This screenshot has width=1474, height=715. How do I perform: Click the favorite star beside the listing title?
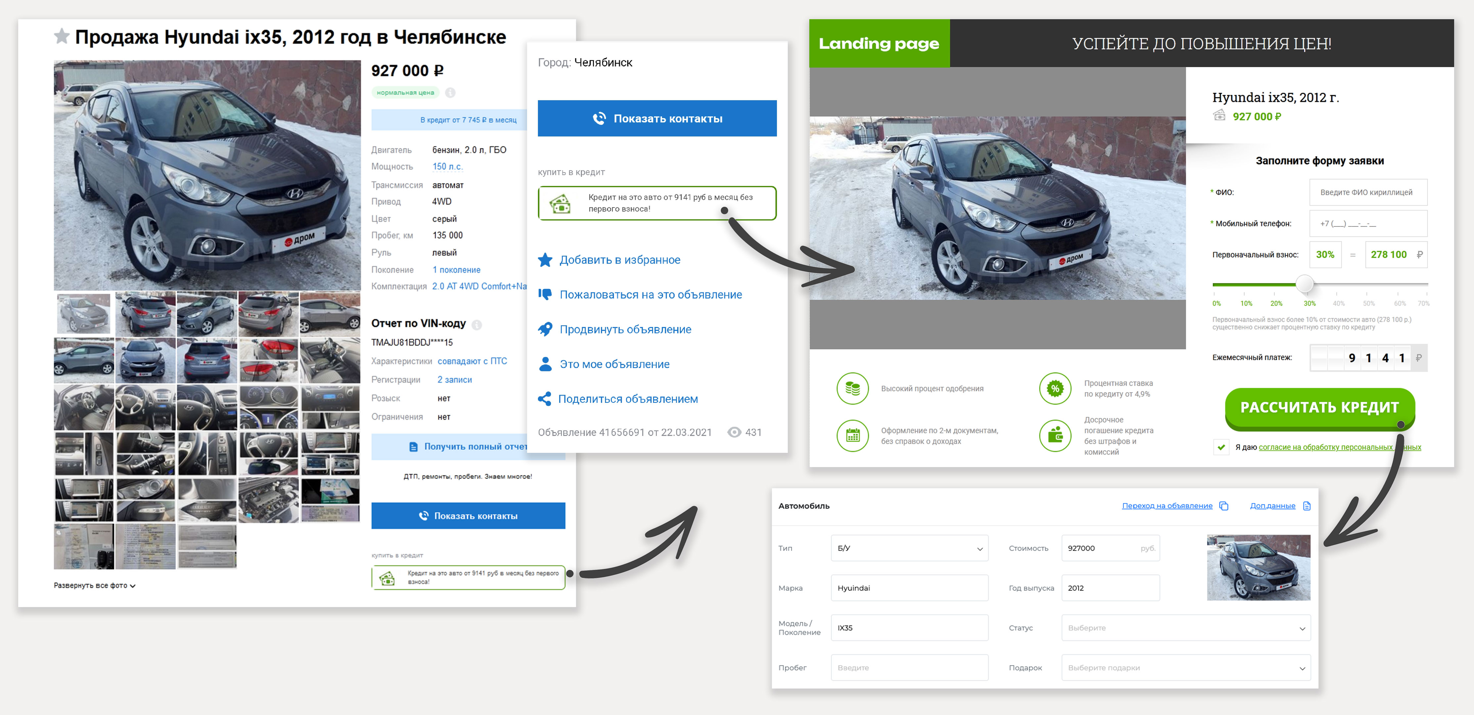[x=61, y=37]
